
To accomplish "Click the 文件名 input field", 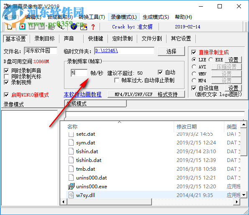I will tap(41, 51).
